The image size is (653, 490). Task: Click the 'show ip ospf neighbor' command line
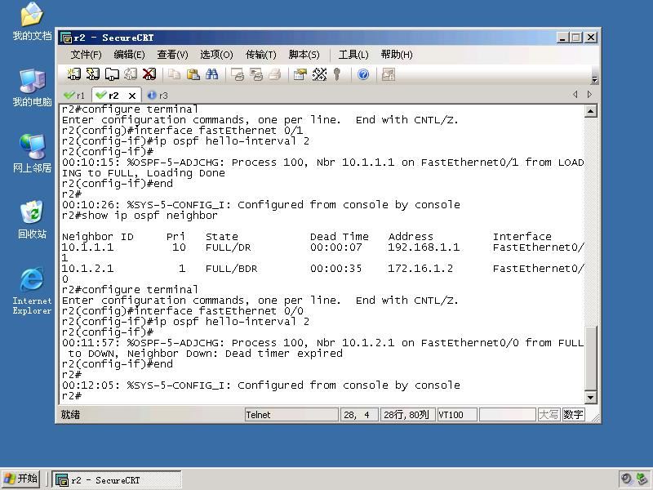pyautogui.click(x=140, y=216)
